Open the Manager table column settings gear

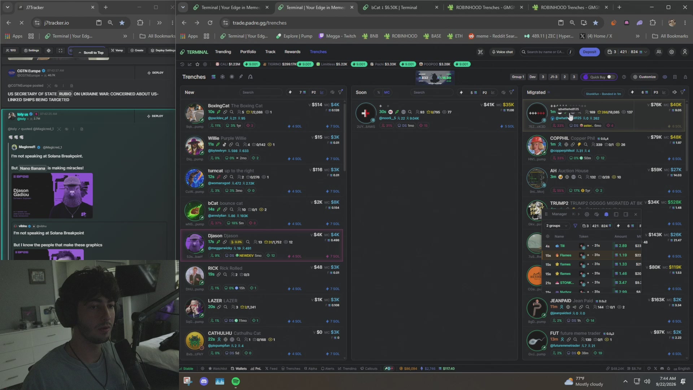tap(548, 237)
